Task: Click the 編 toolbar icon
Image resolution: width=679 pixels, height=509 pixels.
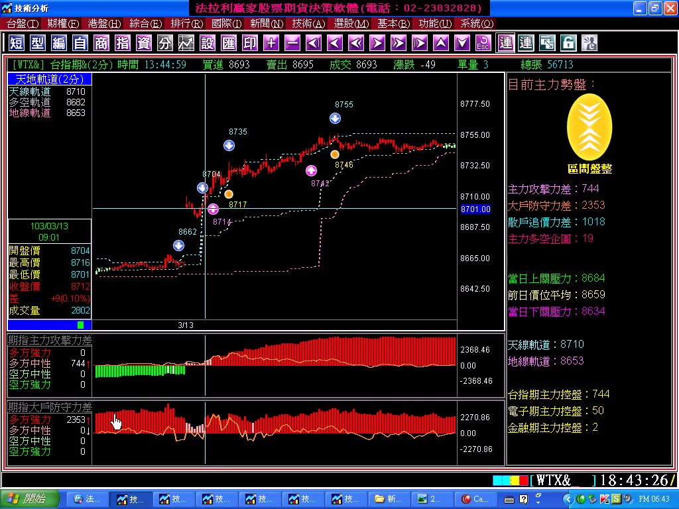Action: click(59, 43)
